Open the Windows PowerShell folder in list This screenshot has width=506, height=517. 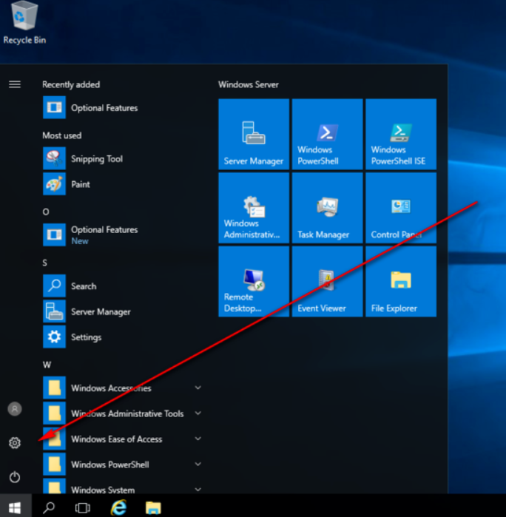click(x=124, y=464)
